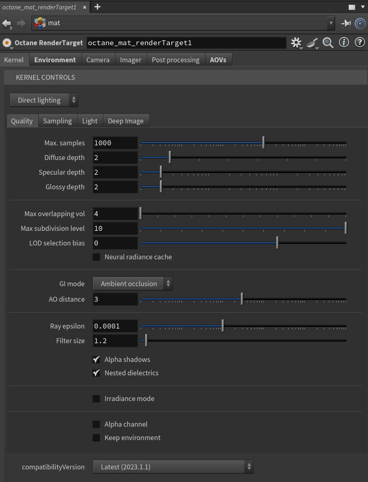Open the node info icon
This screenshot has width=368, height=482.
point(344,42)
